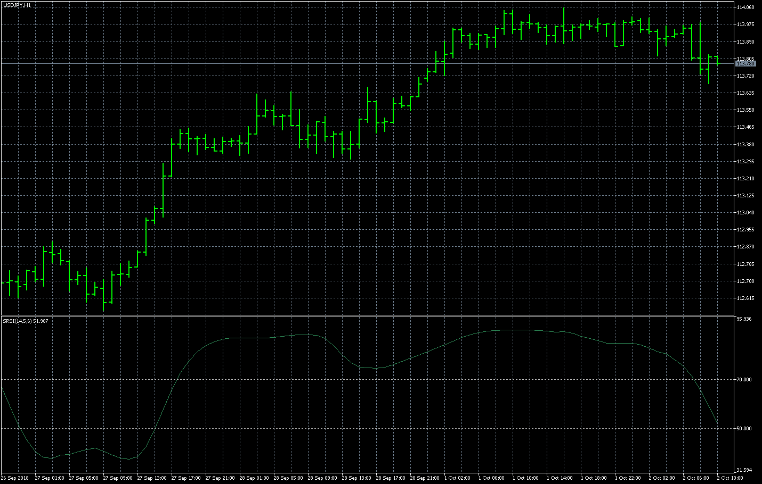Click the 112.615 price scale label
The width and height of the screenshot is (762, 484).
point(745,298)
